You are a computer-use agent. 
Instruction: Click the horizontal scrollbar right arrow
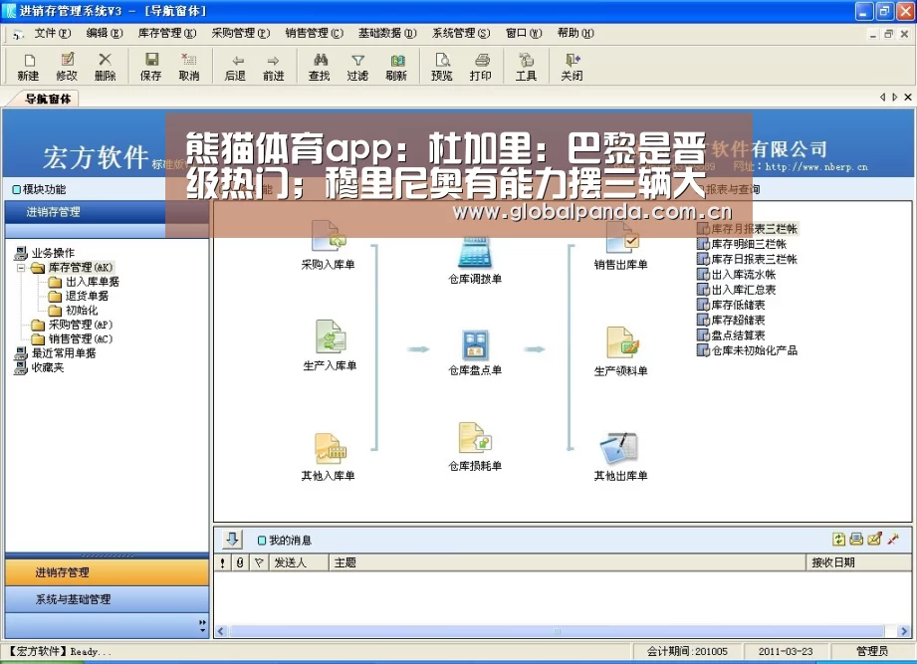904,631
